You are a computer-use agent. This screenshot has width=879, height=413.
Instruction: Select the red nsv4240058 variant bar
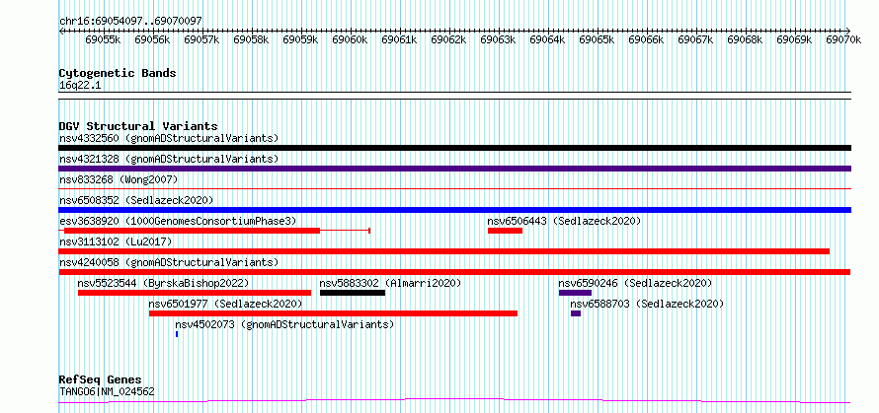point(454,272)
